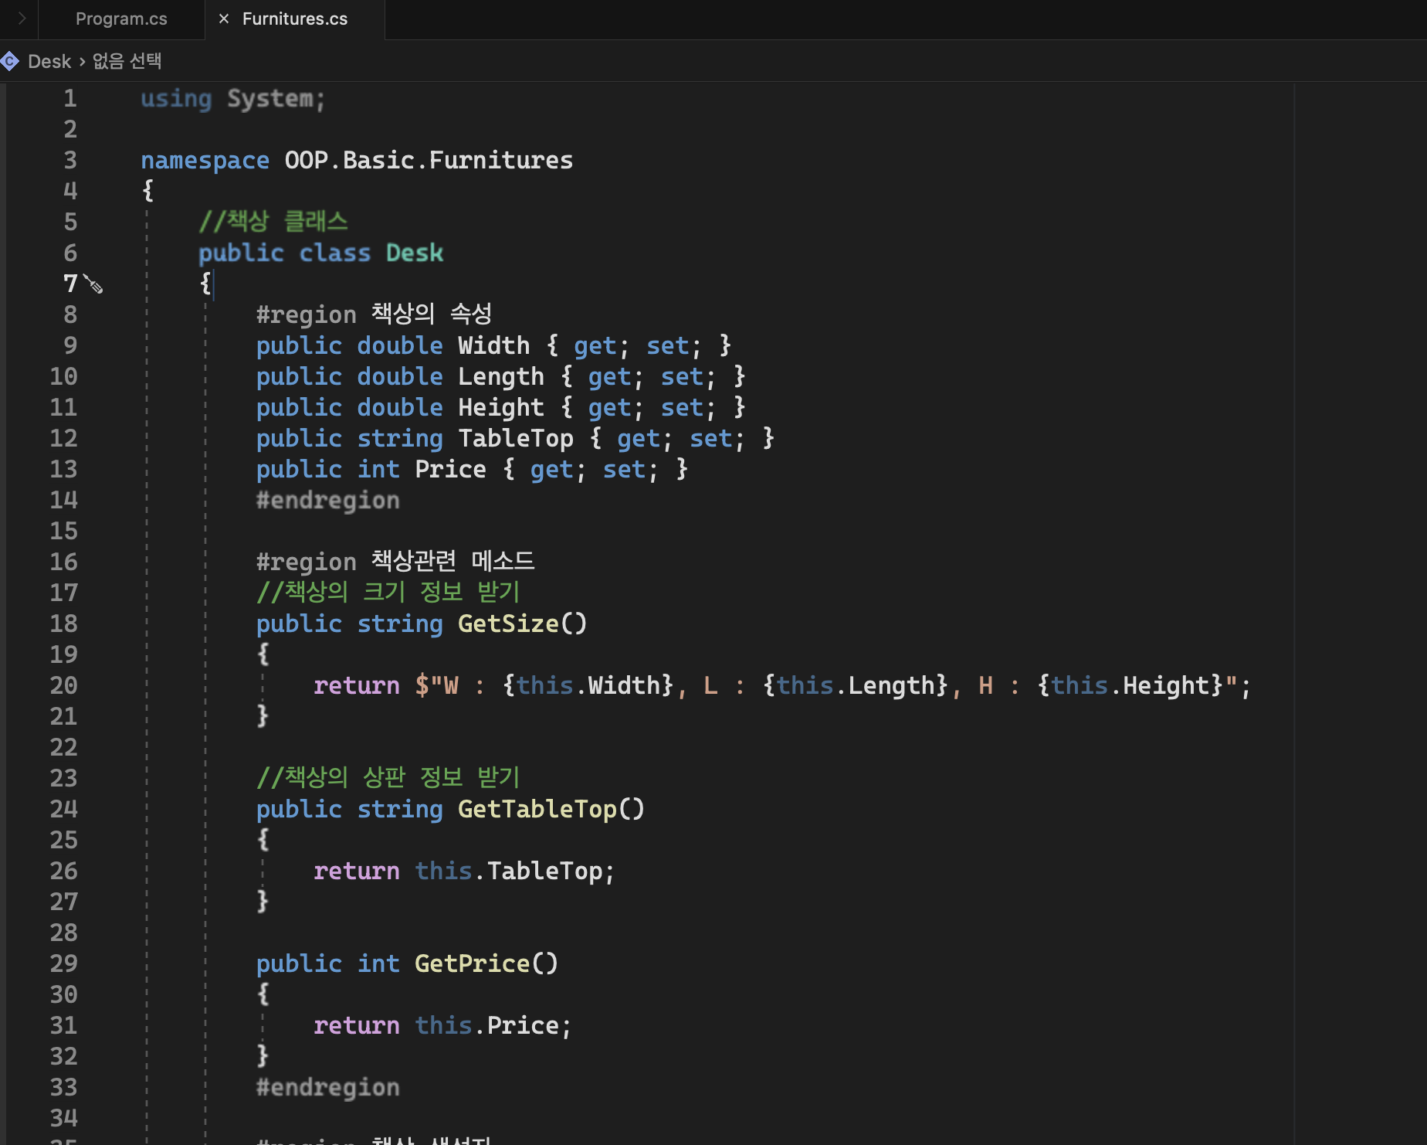Click '{this.Width}' in the return string
The width and height of the screenshot is (1427, 1145).
[588, 686]
